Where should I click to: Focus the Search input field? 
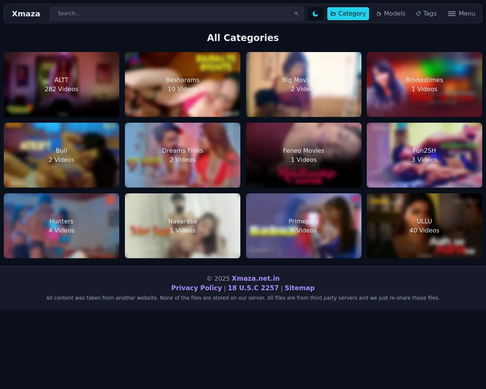(169, 14)
